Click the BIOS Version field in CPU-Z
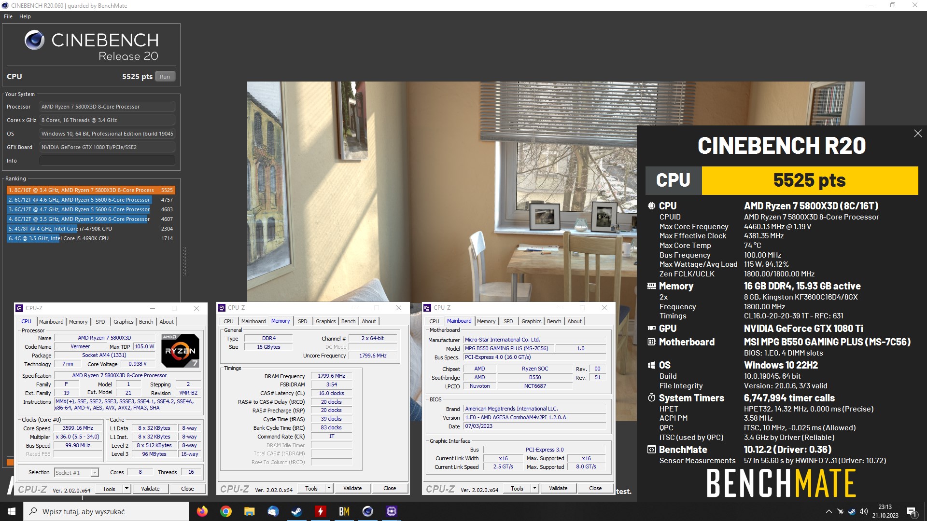This screenshot has width=927, height=521. pyautogui.click(x=534, y=418)
